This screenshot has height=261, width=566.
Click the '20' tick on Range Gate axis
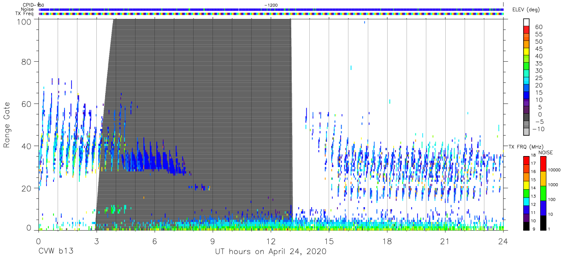coord(27,188)
